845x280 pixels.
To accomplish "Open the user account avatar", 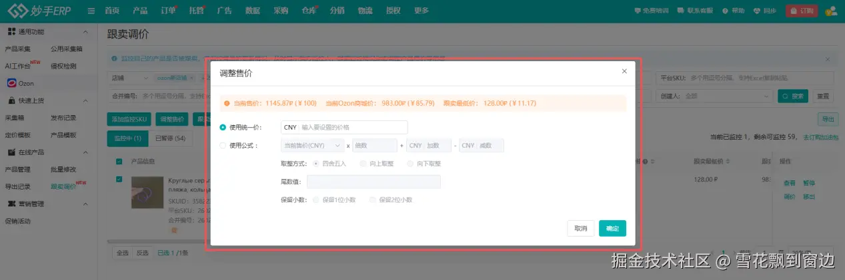I will pos(831,11).
